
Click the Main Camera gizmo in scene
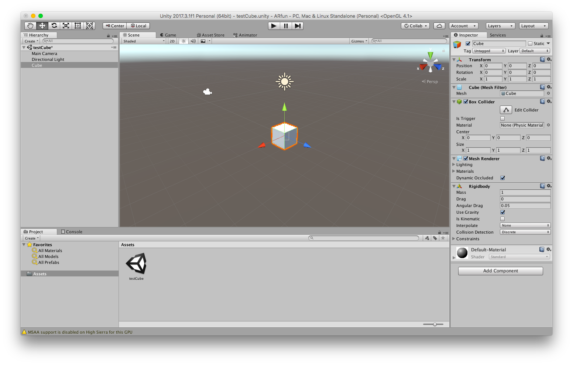coord(207,92)
